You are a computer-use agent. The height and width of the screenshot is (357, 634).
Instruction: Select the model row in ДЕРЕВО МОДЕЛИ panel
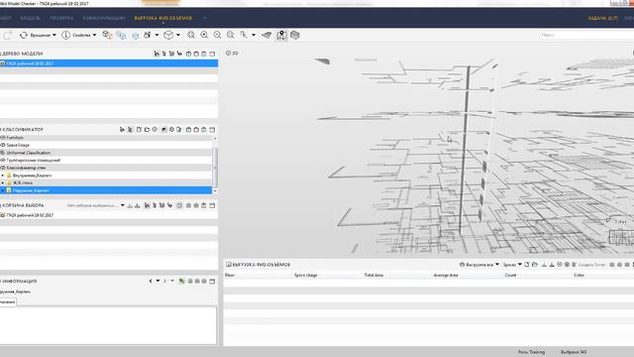[x=109, y=63]
